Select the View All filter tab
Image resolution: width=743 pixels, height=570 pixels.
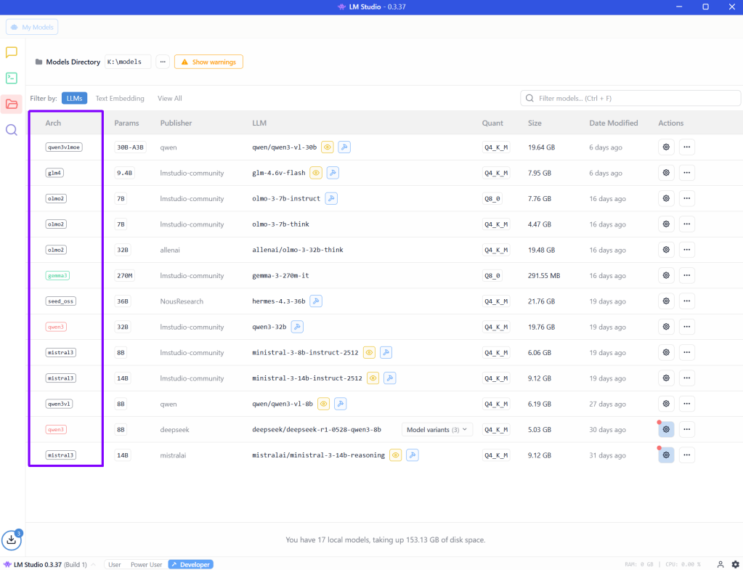tap(170, 98)
